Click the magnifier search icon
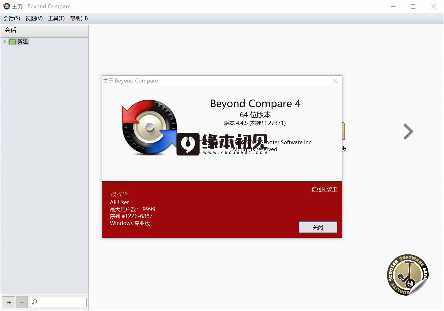Screen dimensions: 444x311 (x=34, y=302)
